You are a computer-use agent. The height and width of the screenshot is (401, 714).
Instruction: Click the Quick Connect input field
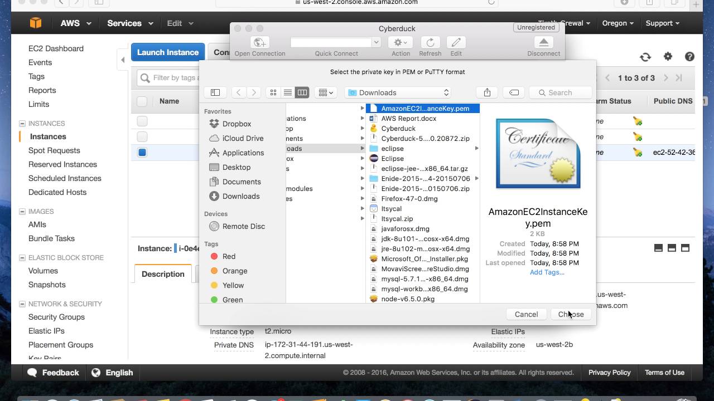pos(331,42)
